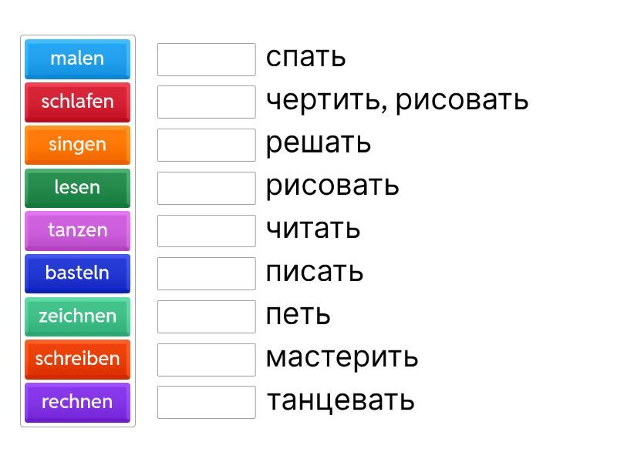617x462 pixels.
Task: Click the answer box next to 'читать'
Action: [206, 230]
